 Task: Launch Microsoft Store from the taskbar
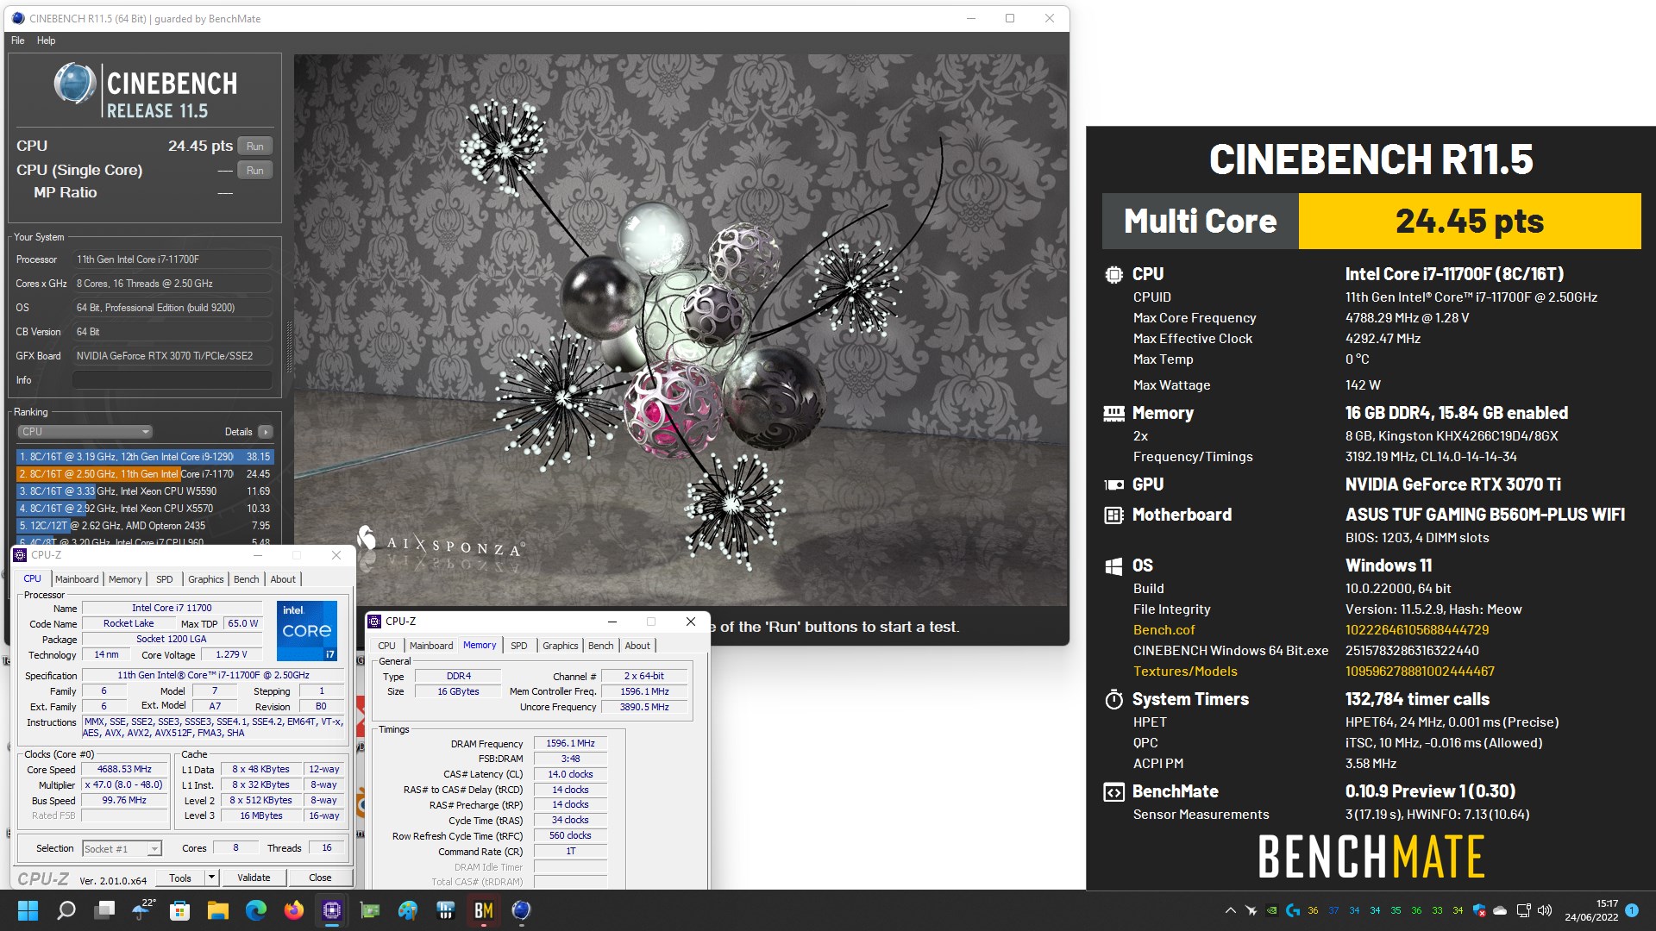click(x=180, y=910)
